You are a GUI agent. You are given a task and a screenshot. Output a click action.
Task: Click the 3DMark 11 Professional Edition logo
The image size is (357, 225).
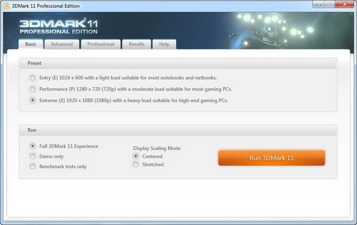[59, 26]
